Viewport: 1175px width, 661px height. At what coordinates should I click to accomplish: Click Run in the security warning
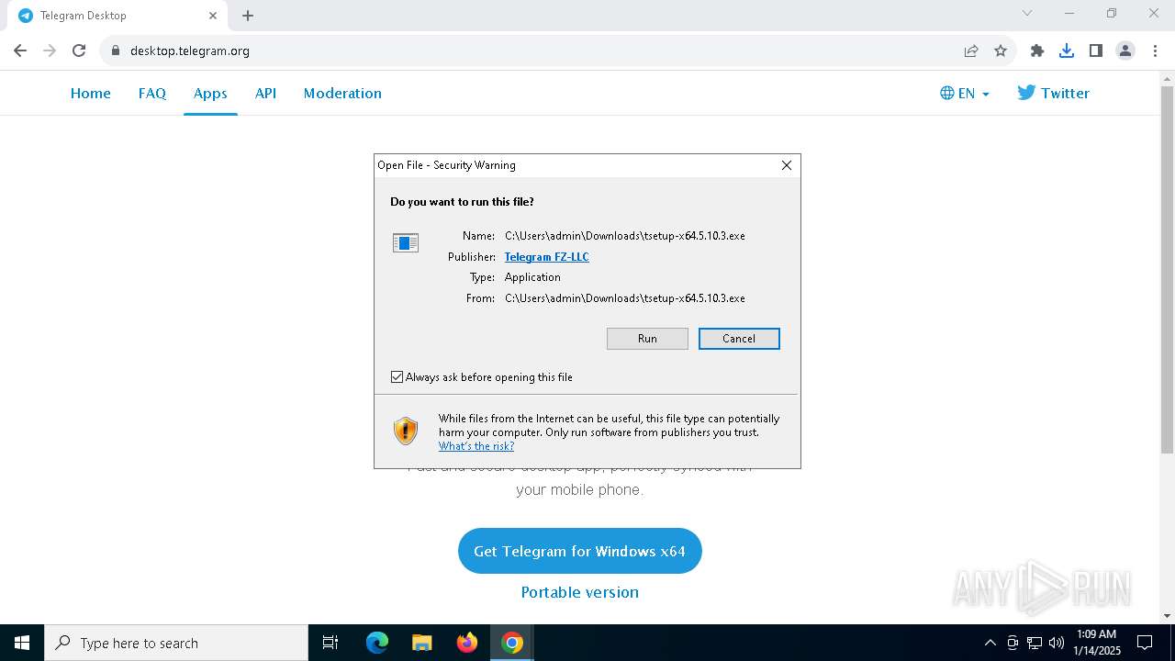(x=647, y=339)
